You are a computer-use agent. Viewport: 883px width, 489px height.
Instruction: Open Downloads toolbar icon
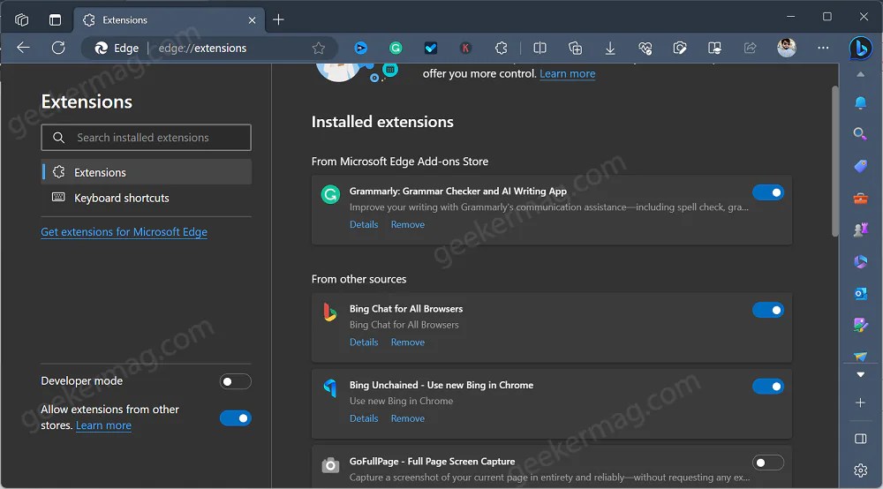(610, 49)
